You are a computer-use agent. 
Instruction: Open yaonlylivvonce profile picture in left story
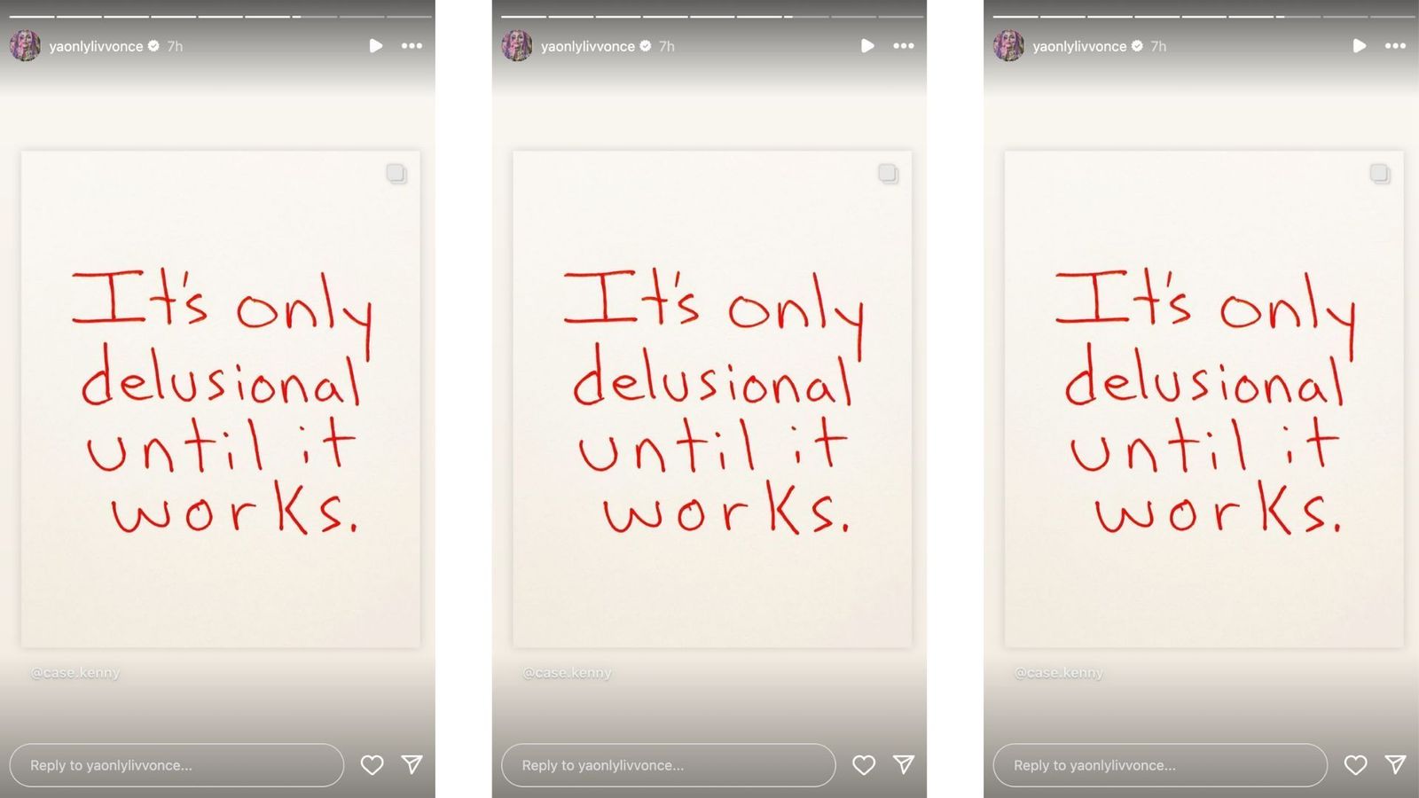[25, 45]
